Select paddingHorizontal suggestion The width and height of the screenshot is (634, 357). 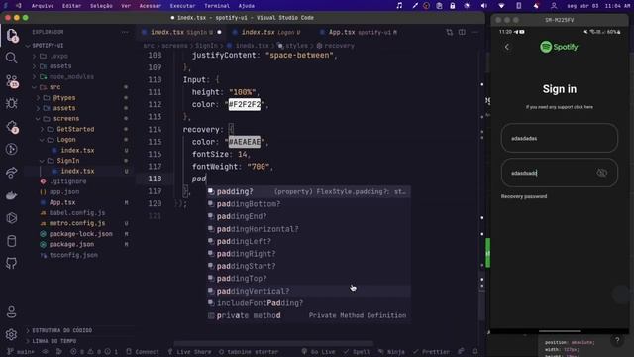click(309, 229)
